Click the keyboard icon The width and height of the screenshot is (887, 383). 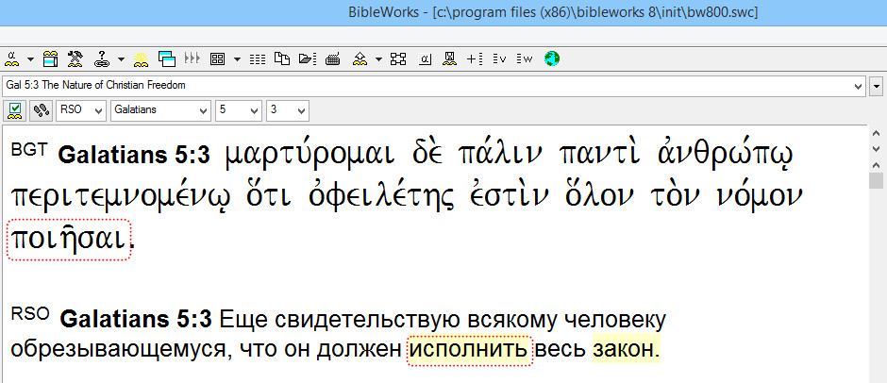point(332,58)
